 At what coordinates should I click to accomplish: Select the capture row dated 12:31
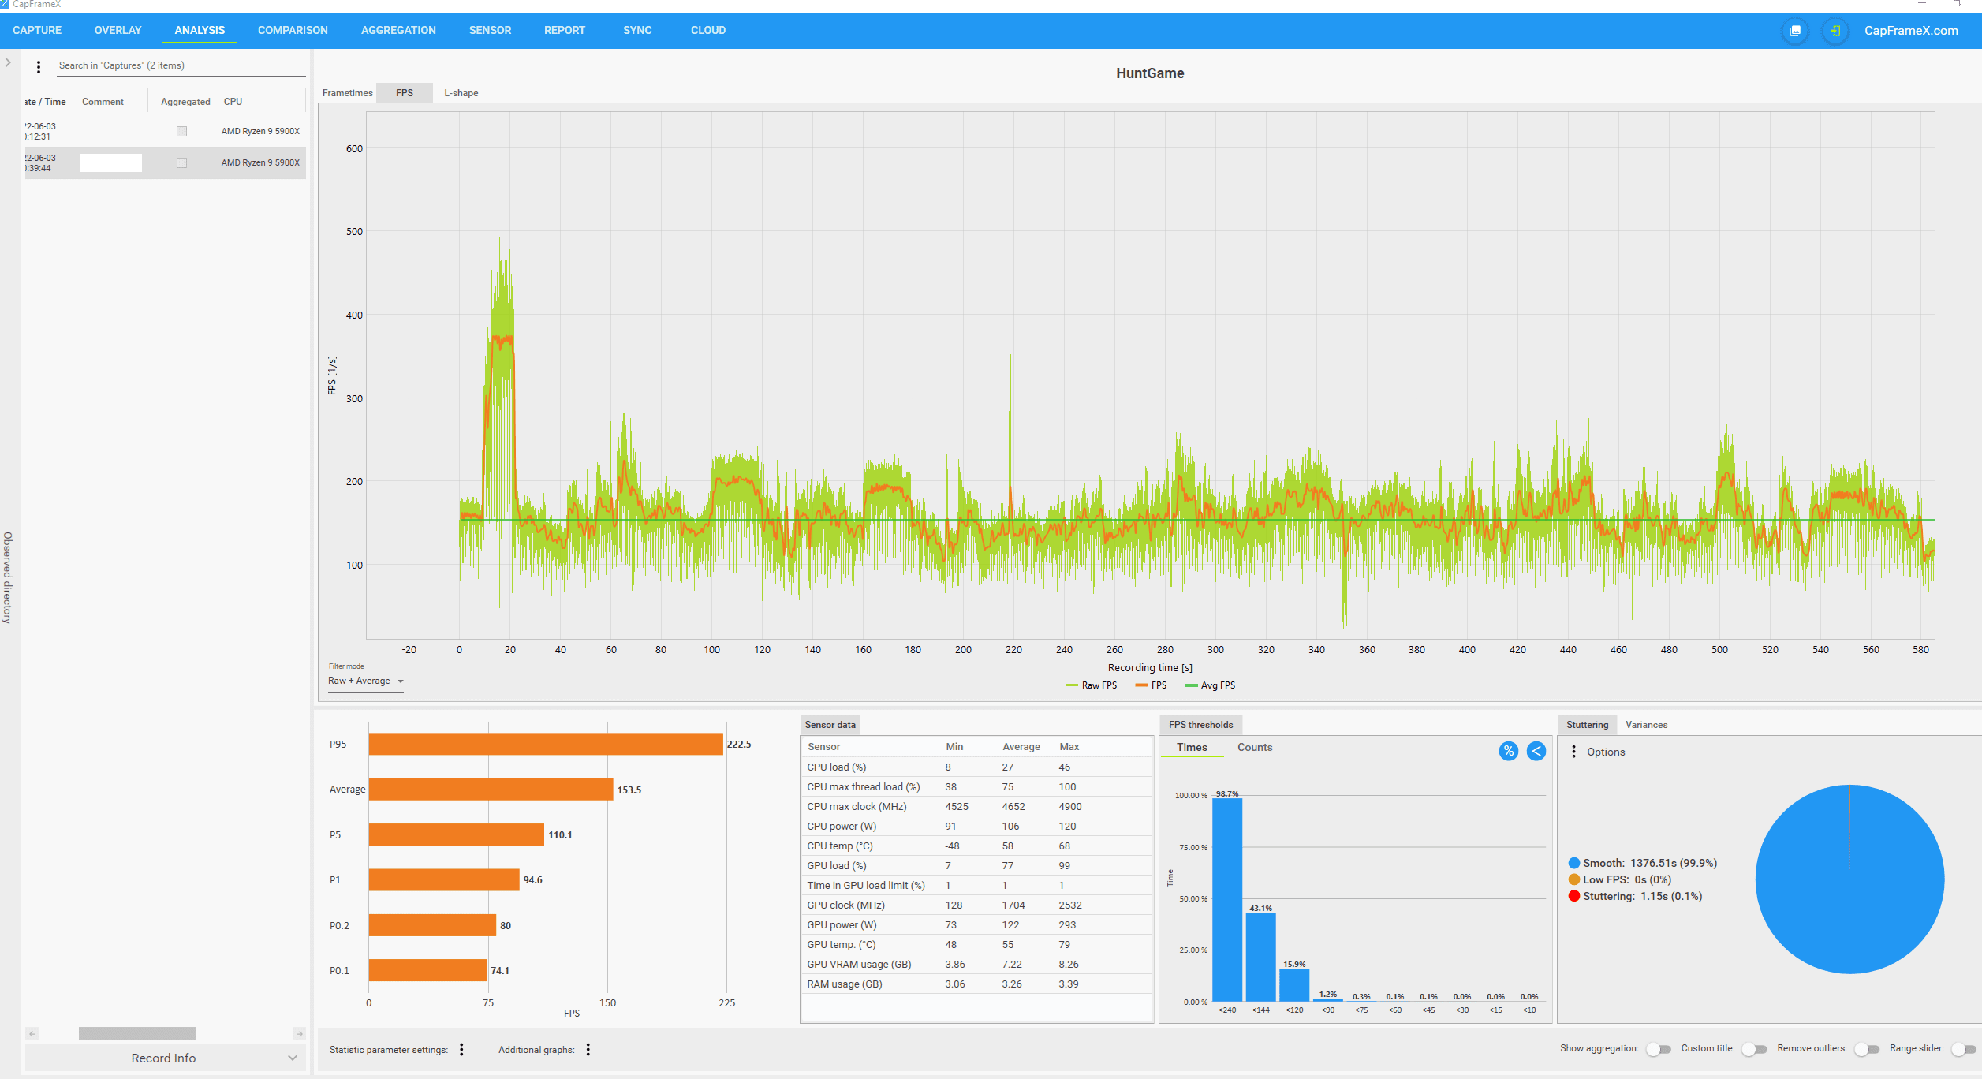point(165,131)
